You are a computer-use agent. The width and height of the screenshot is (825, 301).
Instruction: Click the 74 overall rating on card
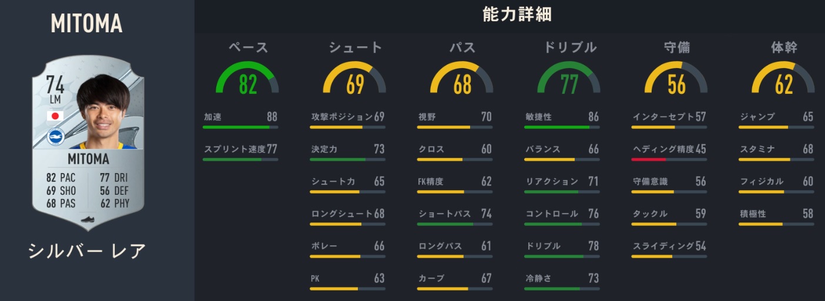click(56, 86)
